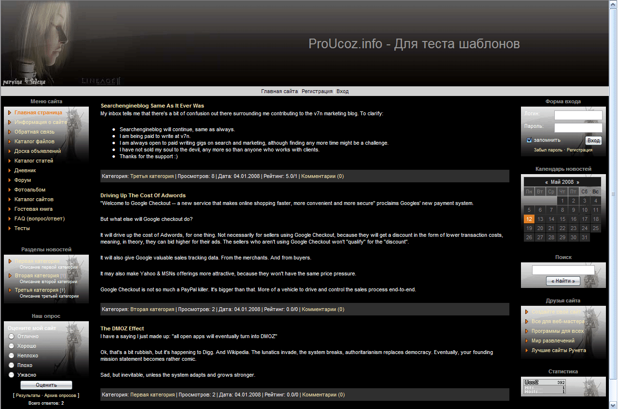Open comments link of Searchengineblog post

click(323, 176)
